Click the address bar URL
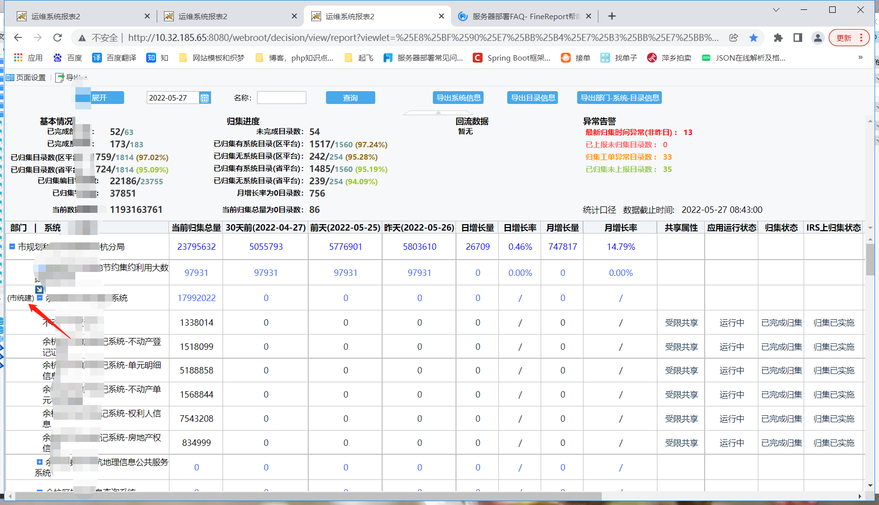The image size is (879, 505). [x=423, y=38]
